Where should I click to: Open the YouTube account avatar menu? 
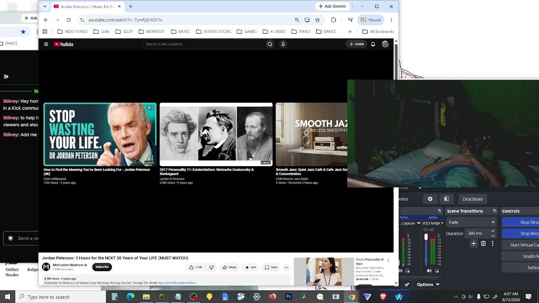(385, 44)
